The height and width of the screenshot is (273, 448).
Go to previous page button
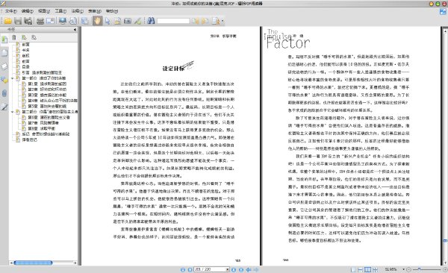point(190,269)
